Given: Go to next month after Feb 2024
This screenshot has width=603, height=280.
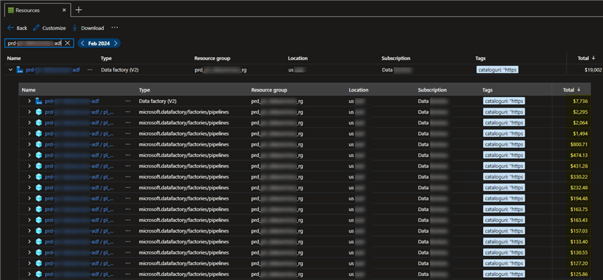Looking at the screenshot, I should tap(116, 43).
